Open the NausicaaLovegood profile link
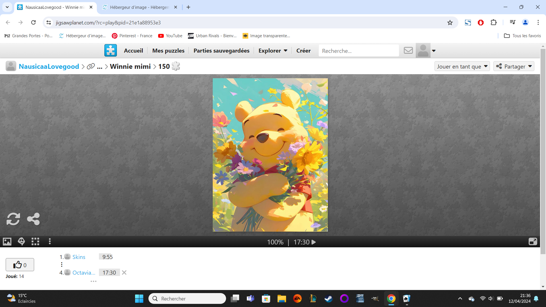 click(x=49, y=67)
